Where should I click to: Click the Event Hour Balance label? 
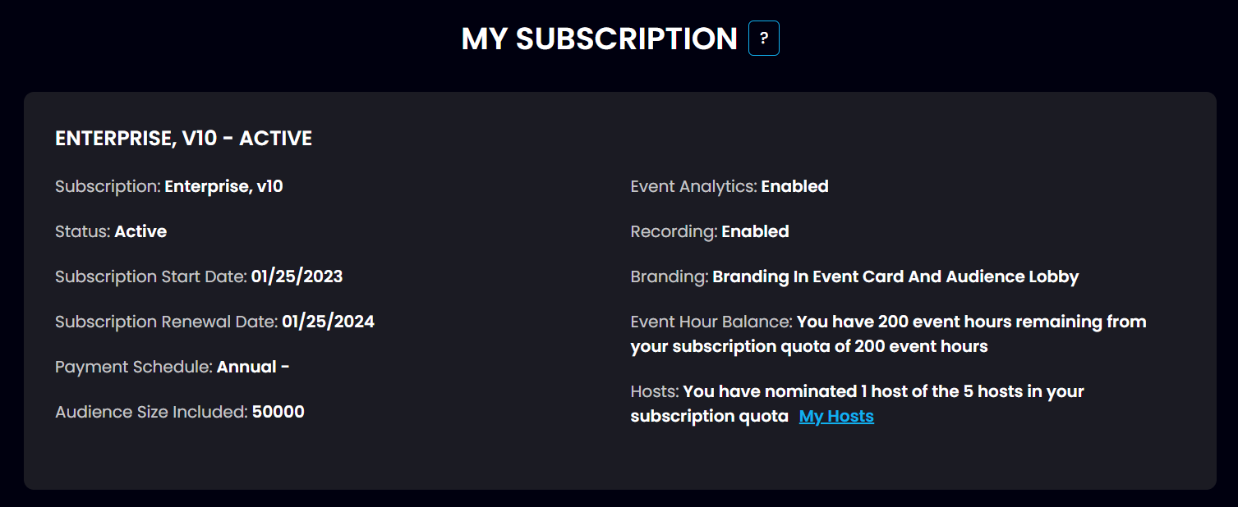pyautogui.click(x=711, y=322)
